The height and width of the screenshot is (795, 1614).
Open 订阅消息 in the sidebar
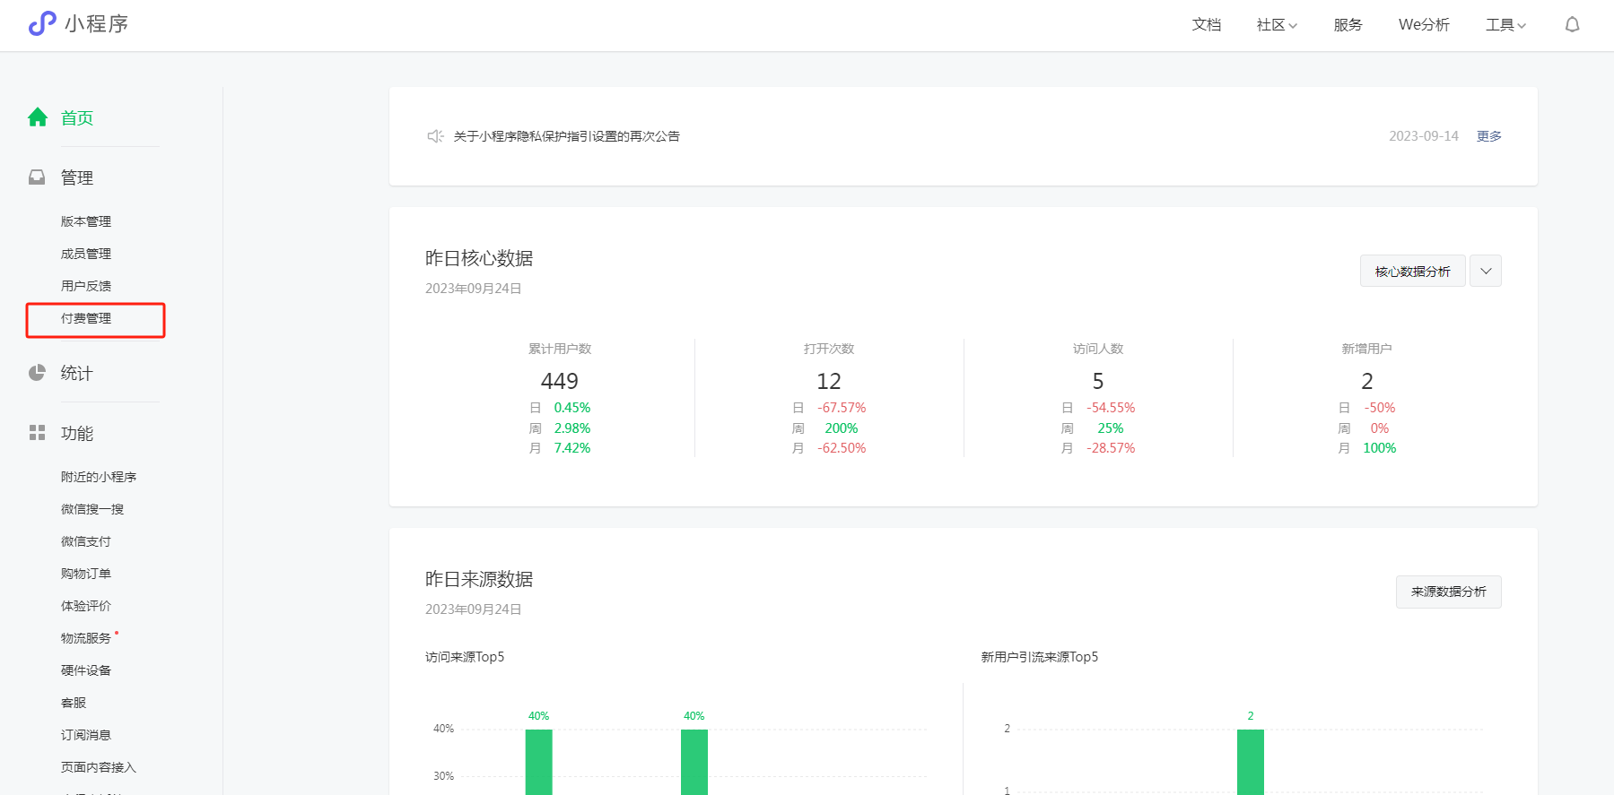click(x=86, y=735)
